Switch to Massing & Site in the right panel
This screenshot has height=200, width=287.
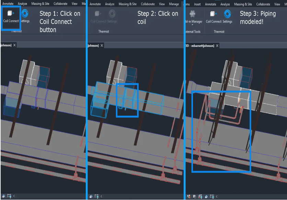pyautogui.click(x=243, y=4)
